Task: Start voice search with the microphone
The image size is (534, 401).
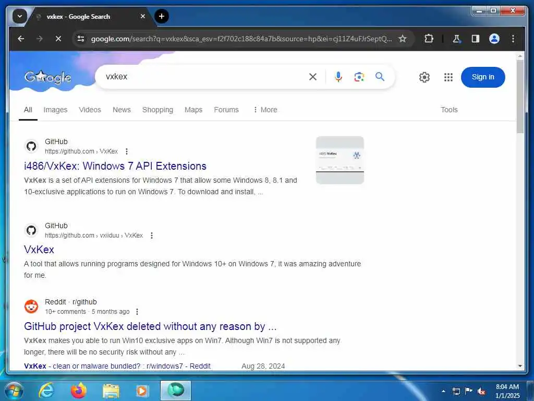Action: pos(338,77)
